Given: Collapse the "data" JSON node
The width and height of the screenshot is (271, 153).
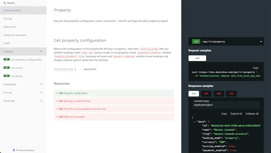Looking at the screenshot, I should coord(194,122).
